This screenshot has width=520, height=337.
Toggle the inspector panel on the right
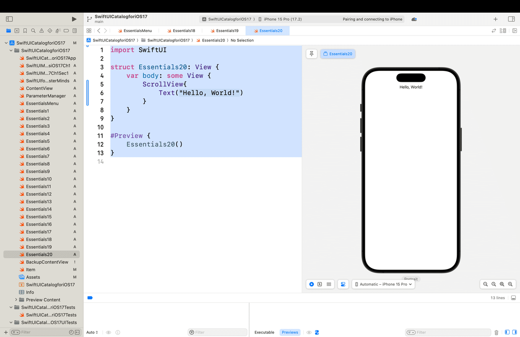tap(511, 19)
